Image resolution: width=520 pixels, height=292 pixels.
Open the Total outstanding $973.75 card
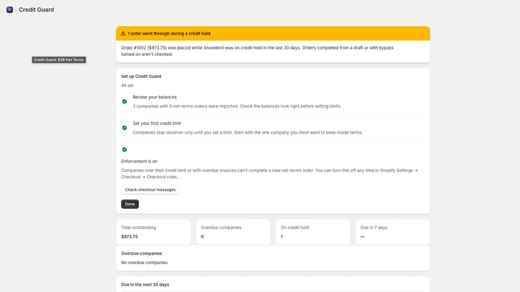[153, 232]
